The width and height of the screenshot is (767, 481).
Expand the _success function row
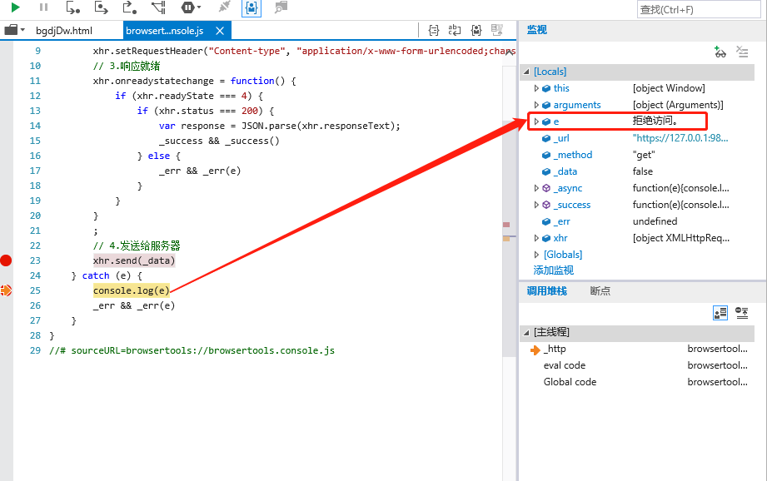[x=536, y=205]
